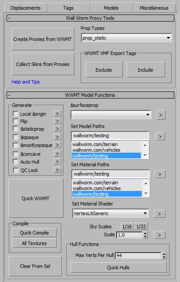Apply $mostlyopaque using its arrow button
This screenshot has width=180, height=282.
click(x=57, y=145)
